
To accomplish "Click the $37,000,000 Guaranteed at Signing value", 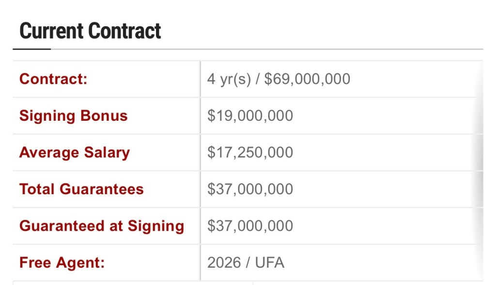I will pyautogui.click(x=250, y=226).
